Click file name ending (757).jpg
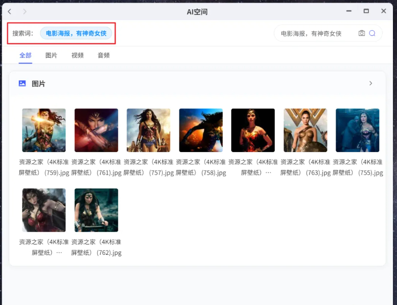The height and width of the screenshot is (305, 397). [148, 167]
